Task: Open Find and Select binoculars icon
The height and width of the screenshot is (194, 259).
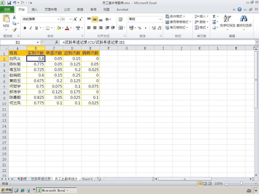Action: pyautogui.click(x=244, y=18)
